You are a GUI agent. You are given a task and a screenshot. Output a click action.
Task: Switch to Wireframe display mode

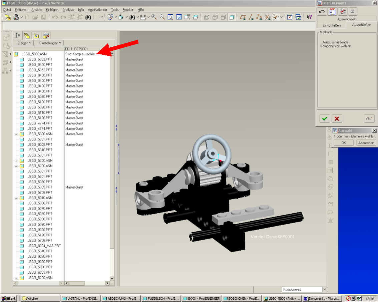tap(207, 17)
